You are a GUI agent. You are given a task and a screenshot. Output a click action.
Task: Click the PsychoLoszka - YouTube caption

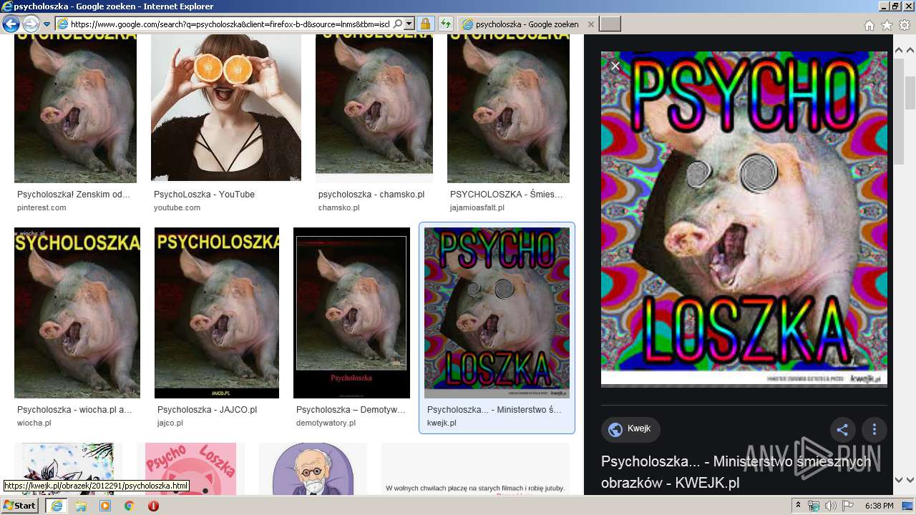tap(204, 195)
